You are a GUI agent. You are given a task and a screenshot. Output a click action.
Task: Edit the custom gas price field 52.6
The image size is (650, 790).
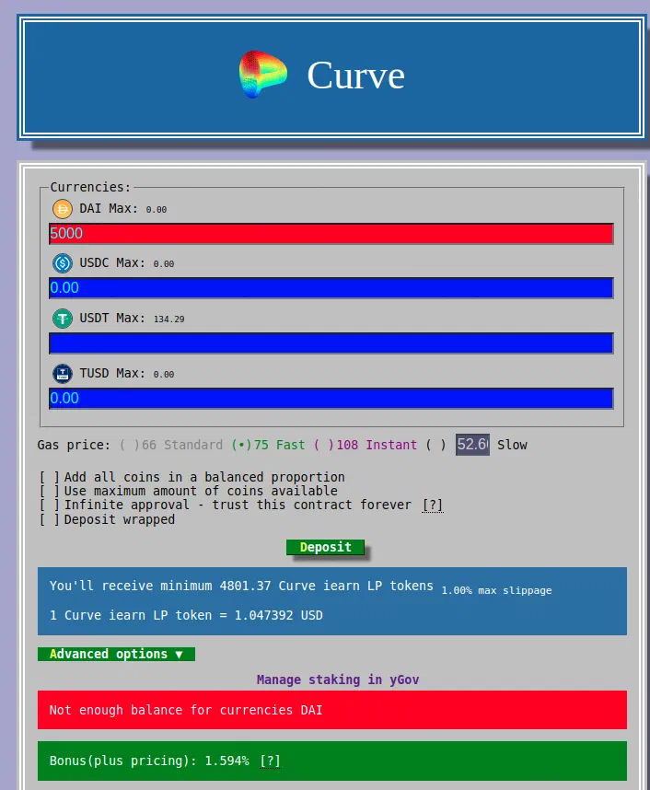[x=472, y=445]
